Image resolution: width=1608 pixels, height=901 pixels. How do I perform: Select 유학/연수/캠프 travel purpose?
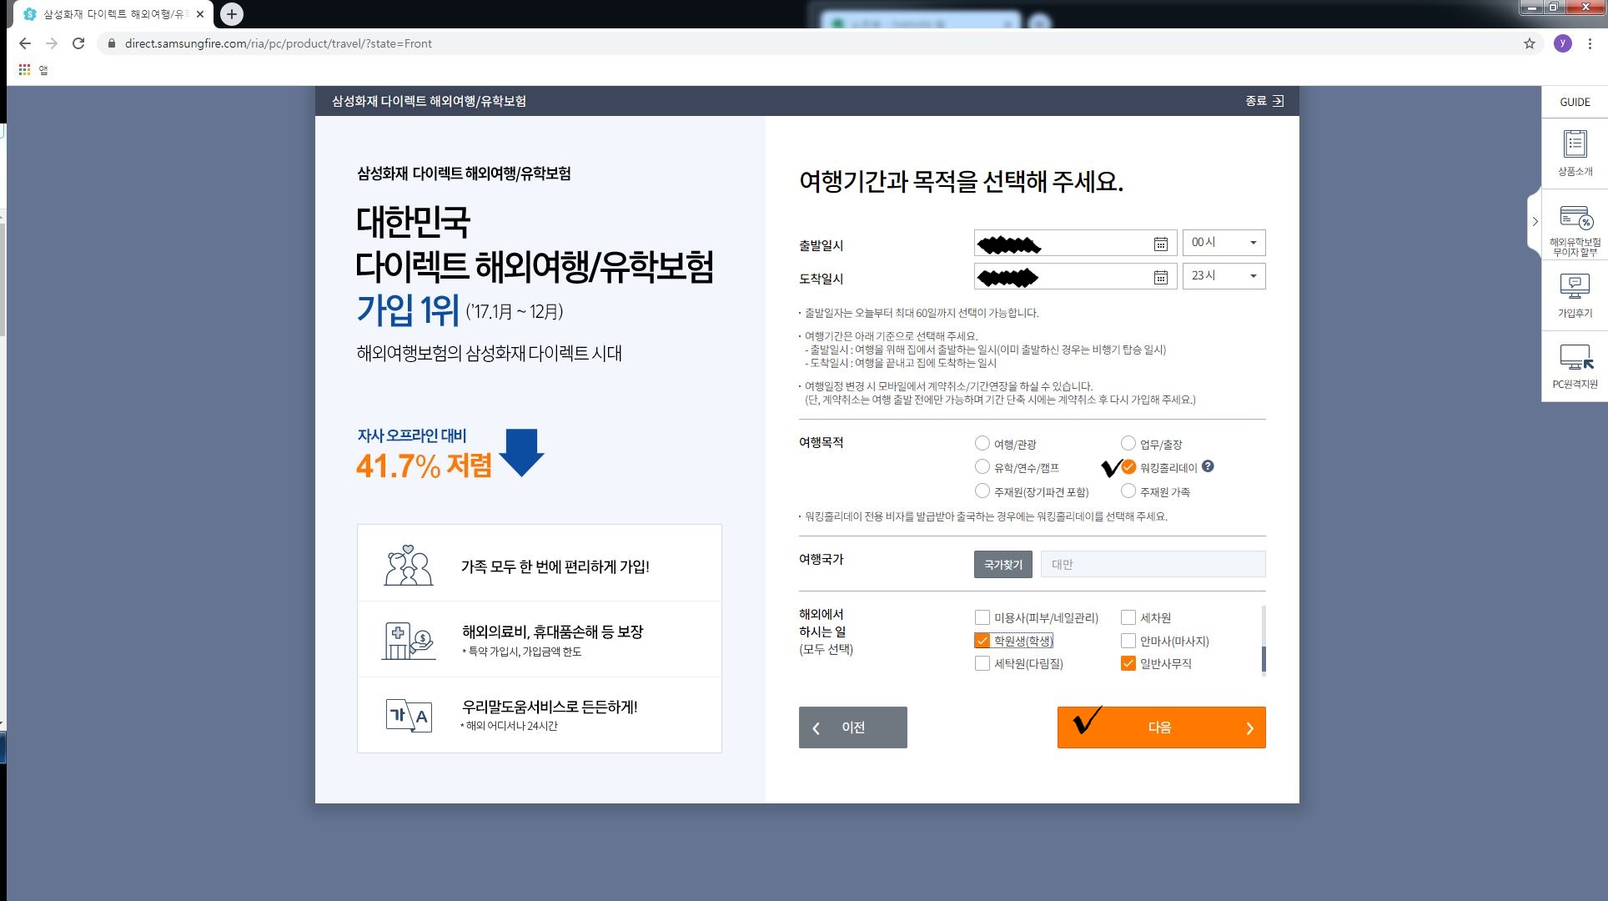click(x=982, y=466)
